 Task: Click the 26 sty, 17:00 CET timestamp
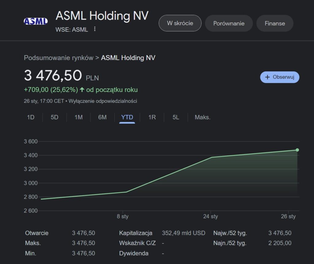point(44,101)
